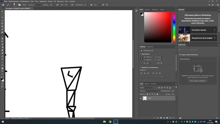Select the Hand tool

2,68
